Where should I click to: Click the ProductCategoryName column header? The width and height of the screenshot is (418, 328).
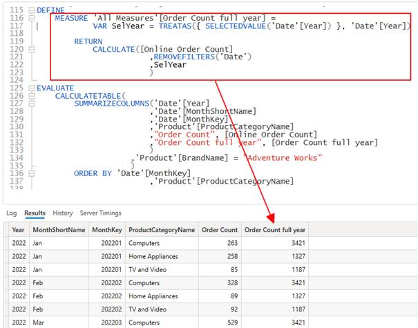[x=162, y=230]
